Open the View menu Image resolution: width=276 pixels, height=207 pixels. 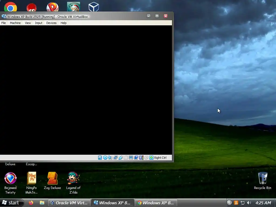click(28, 23)
